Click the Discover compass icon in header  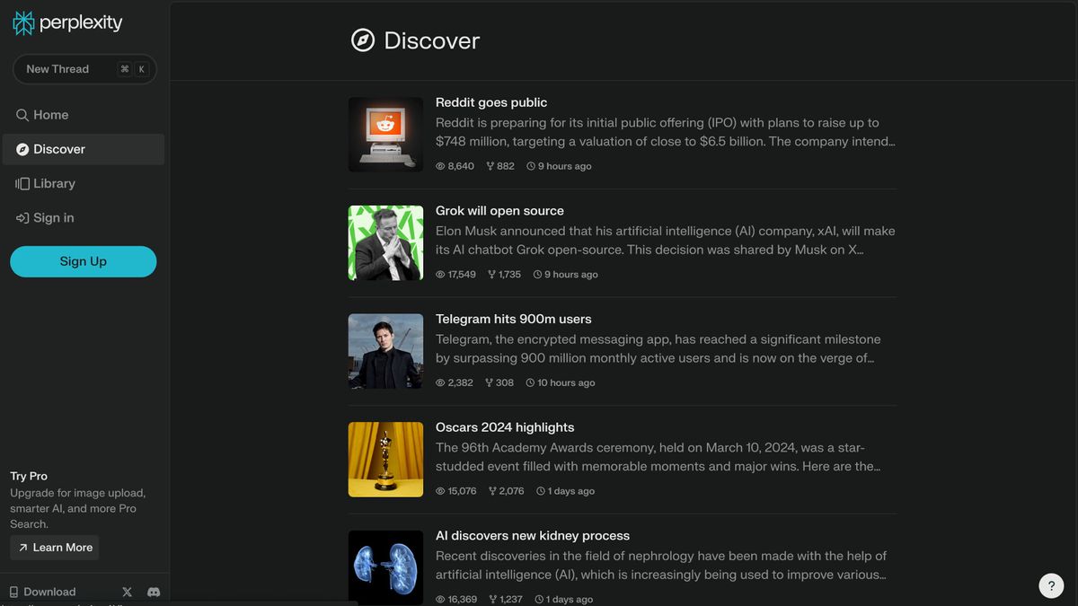[x=363, y=40]
